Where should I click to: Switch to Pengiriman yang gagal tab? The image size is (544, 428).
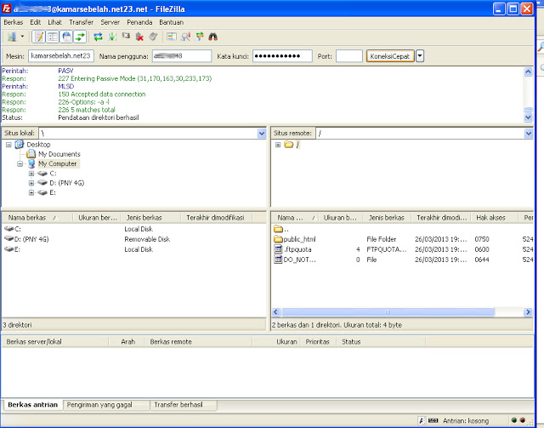point(105,405)
